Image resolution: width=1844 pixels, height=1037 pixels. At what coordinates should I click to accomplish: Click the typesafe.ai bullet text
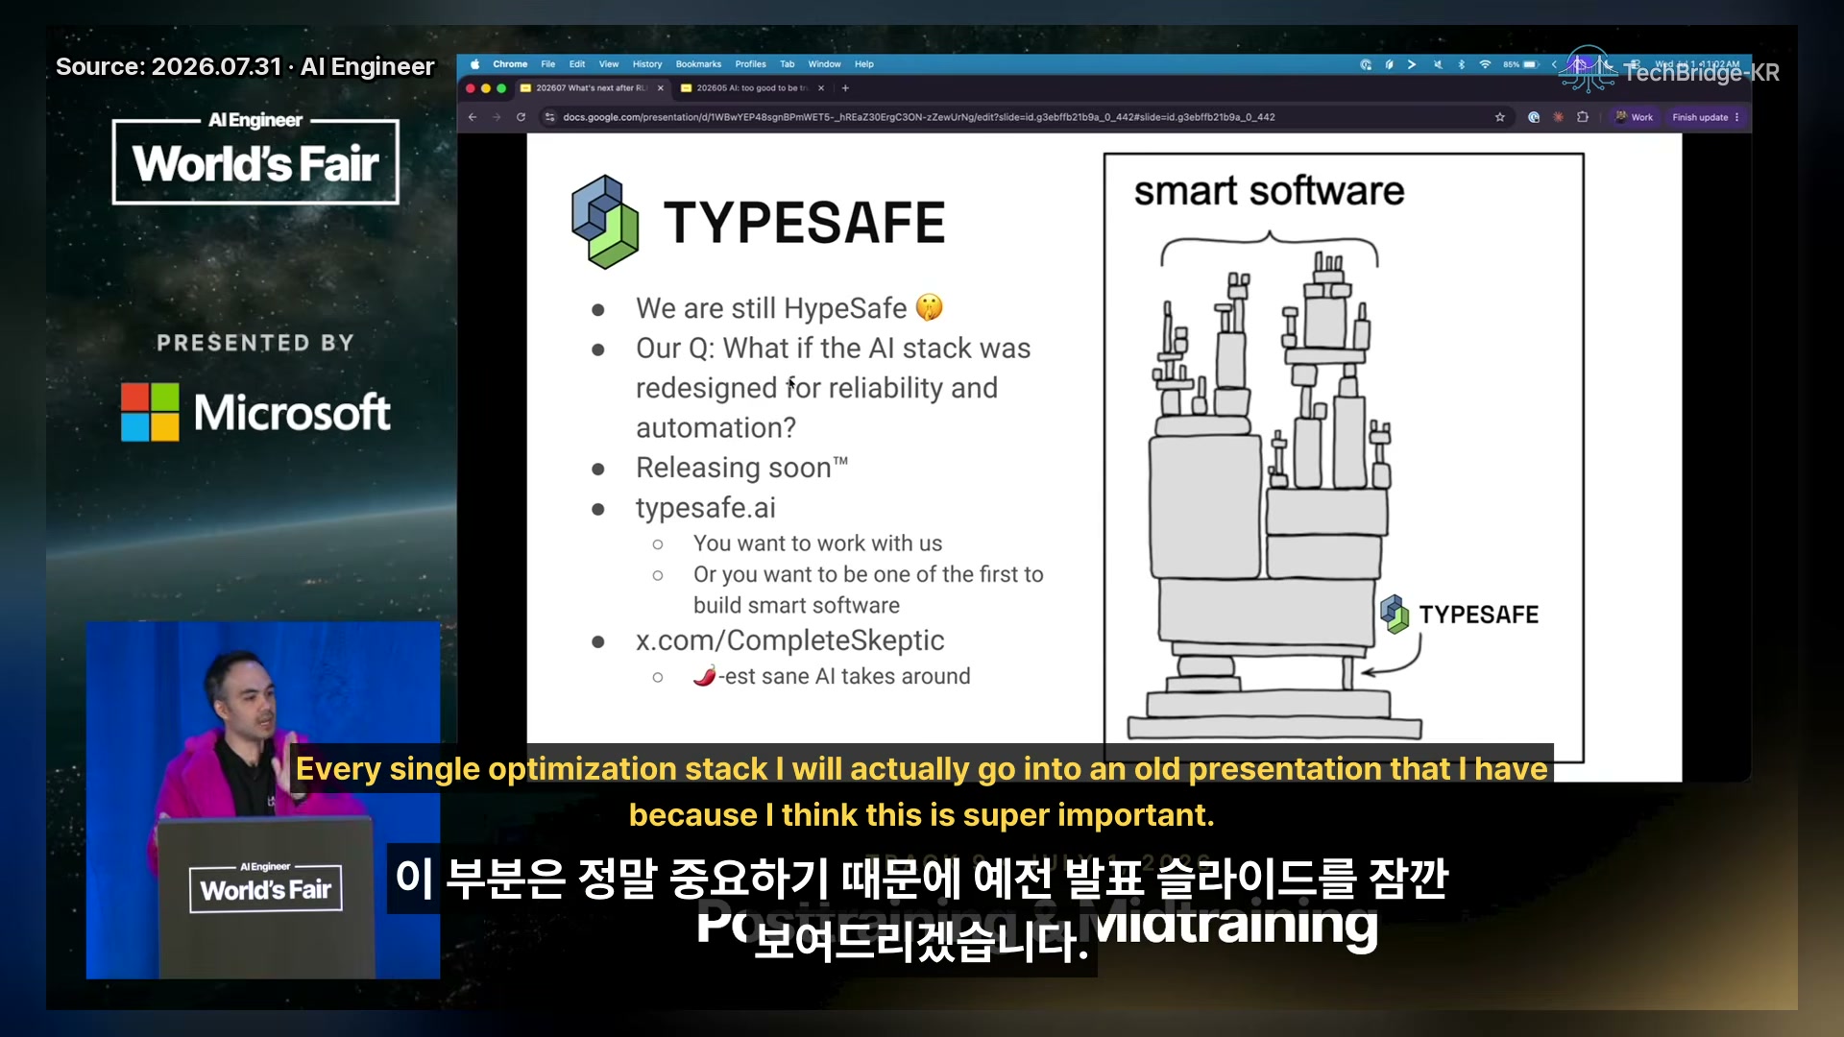[x=706, y=508]
